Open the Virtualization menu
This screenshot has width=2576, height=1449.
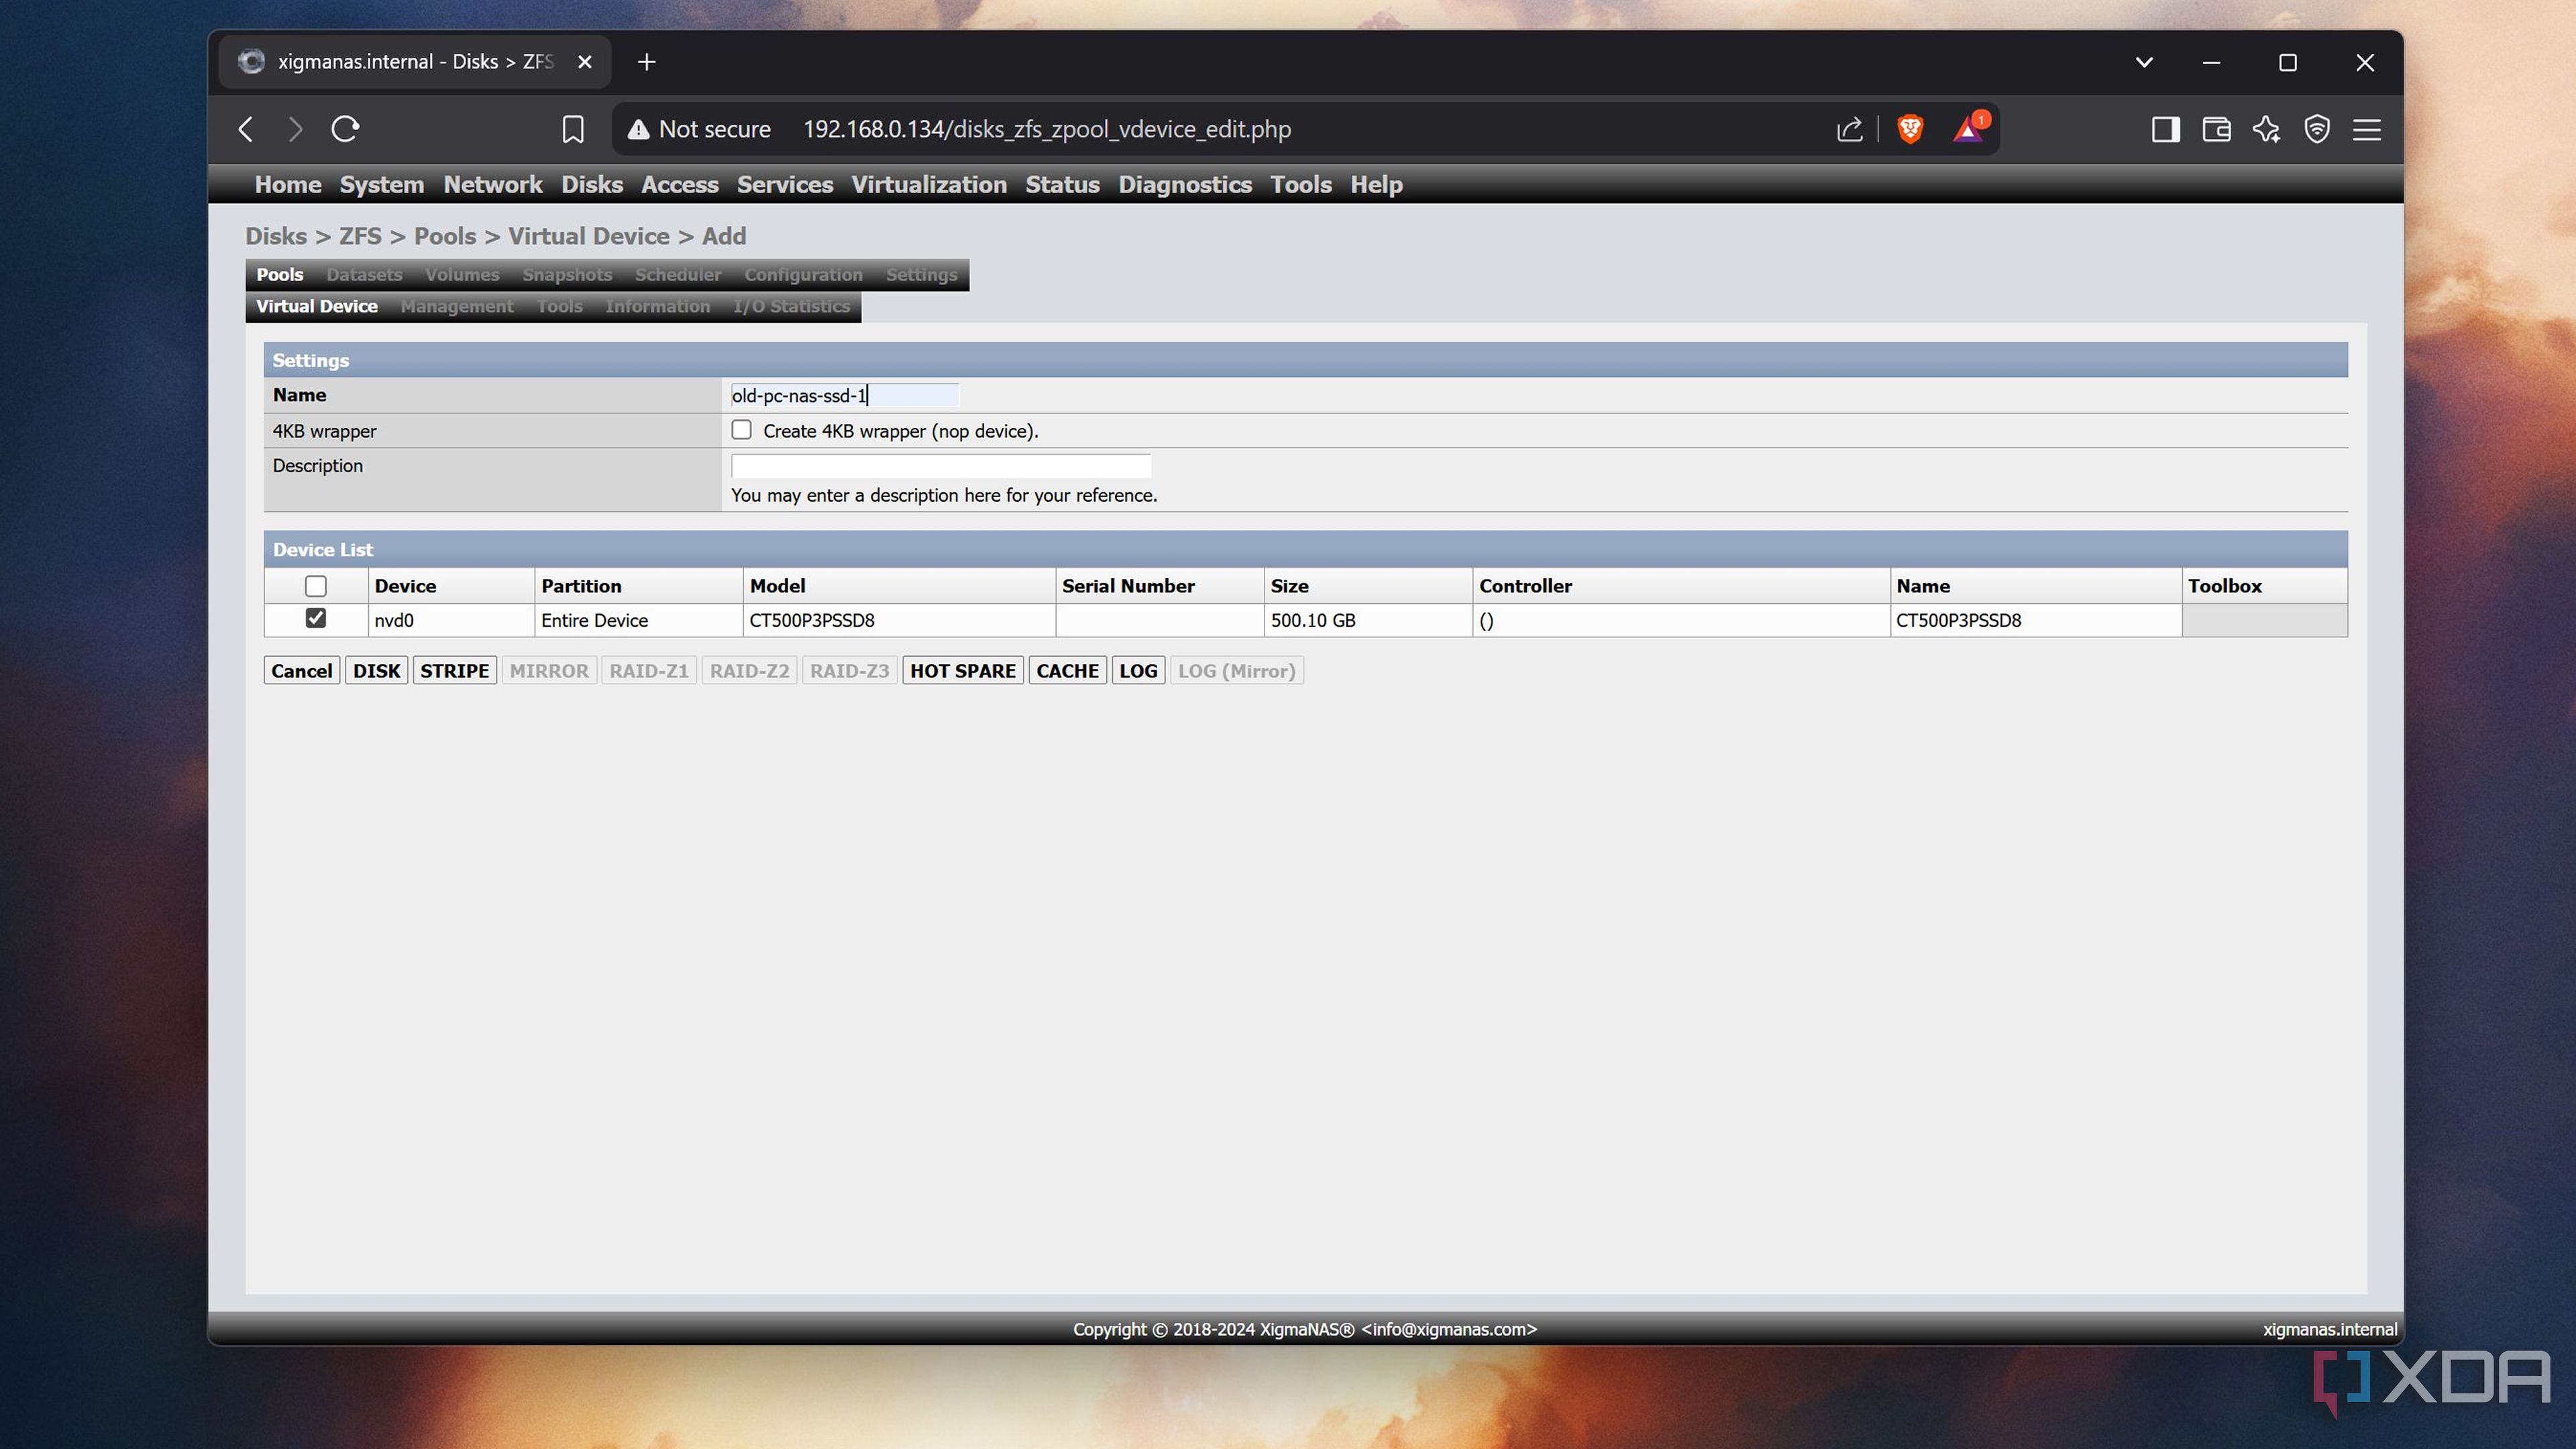point(929,185)
